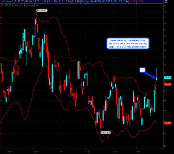
Task: Click the Lo: 13.3 price bubble
Action: (x=106, y=132)
